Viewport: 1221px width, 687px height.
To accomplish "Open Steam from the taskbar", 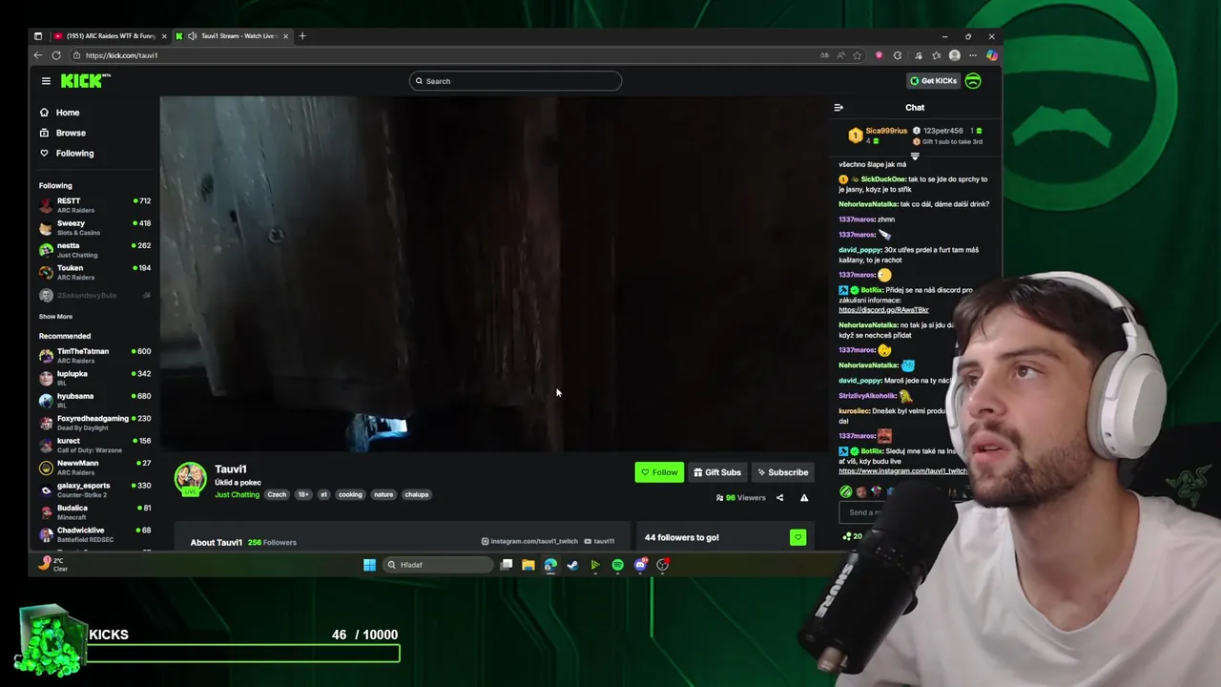I will pyautogui.click(x=572, y=565).
